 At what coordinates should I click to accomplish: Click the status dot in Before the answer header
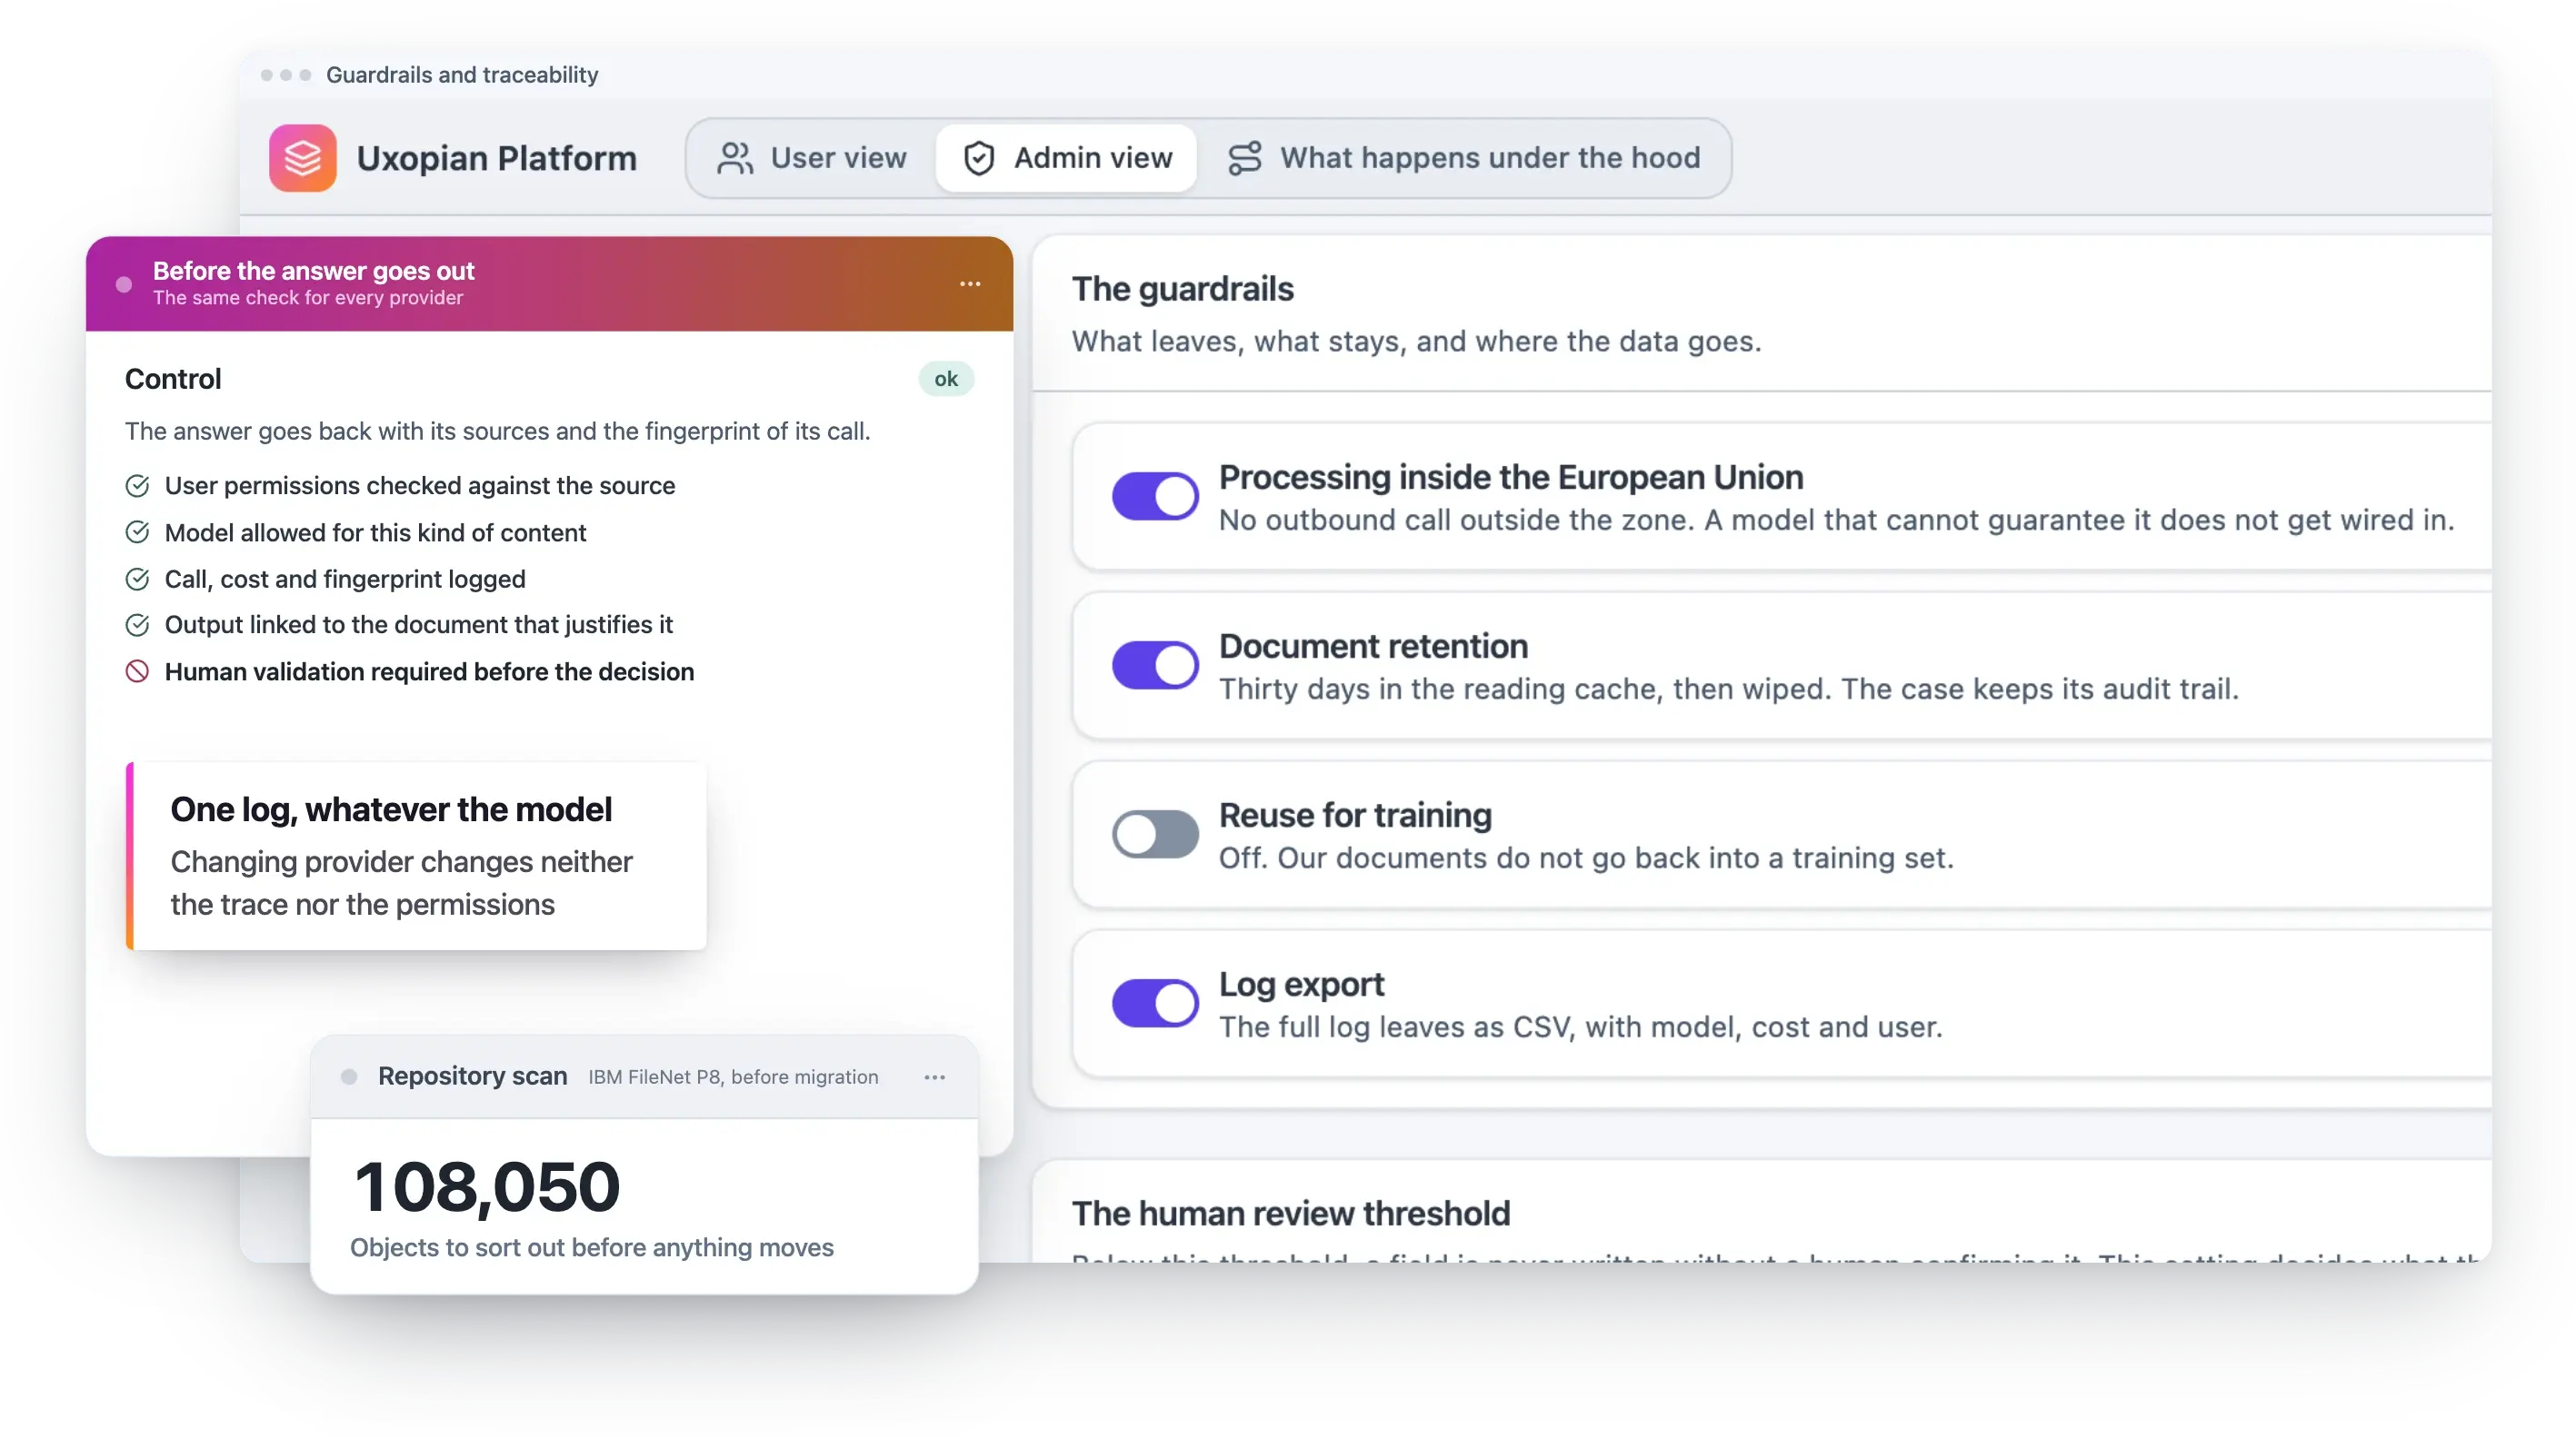click(124, 283)
